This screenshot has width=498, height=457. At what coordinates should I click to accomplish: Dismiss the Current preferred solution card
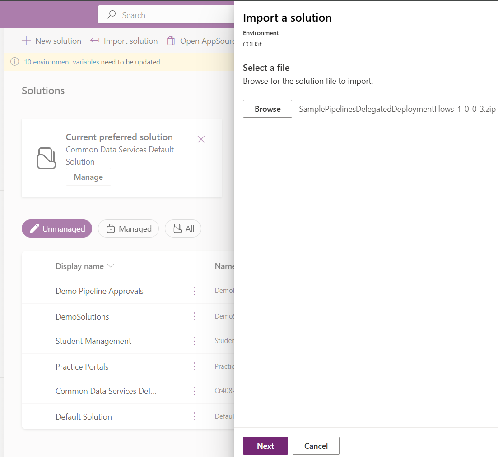click(201, 139)
